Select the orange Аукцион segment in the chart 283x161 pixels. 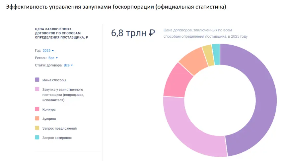click(193, 60)
